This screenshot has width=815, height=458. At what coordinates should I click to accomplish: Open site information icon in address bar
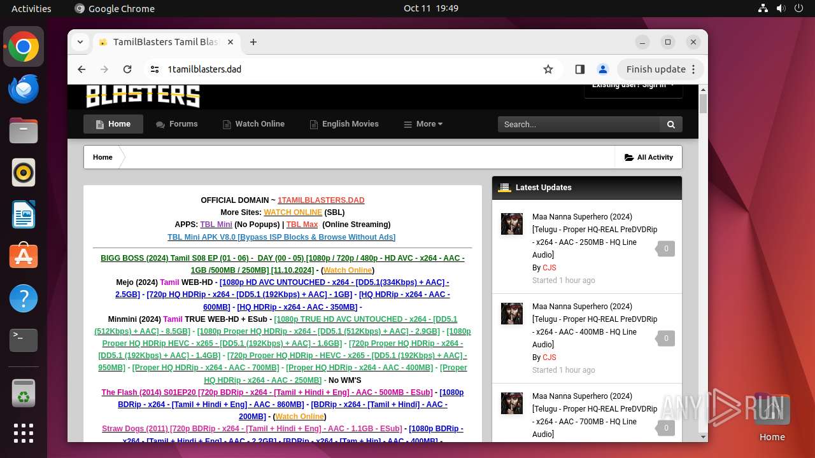tap(154, 69)
